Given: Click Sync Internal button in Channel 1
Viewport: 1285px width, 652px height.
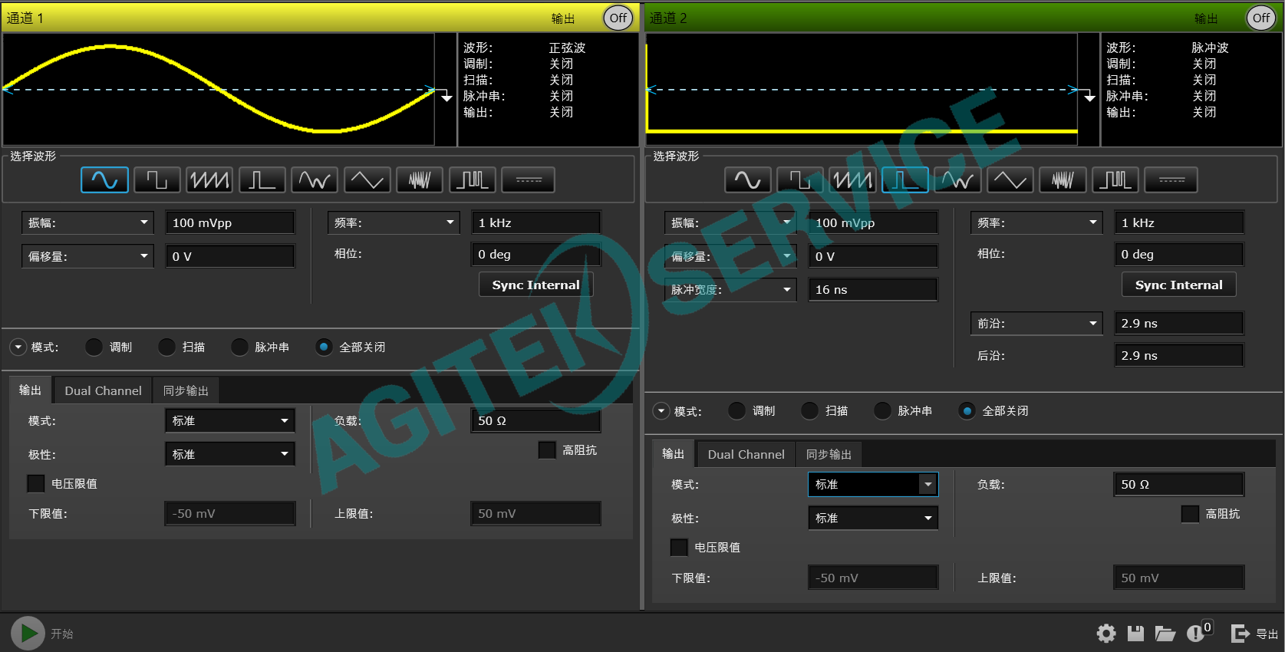Looking at the screenshot, I should click(x=536, y=285).
